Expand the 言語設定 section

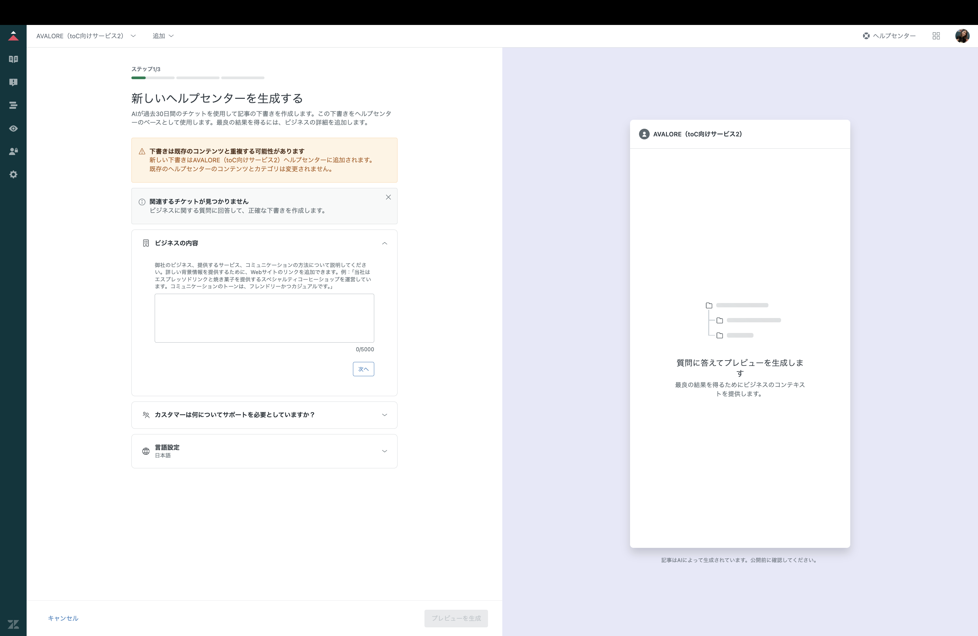(x=384, y=451)
